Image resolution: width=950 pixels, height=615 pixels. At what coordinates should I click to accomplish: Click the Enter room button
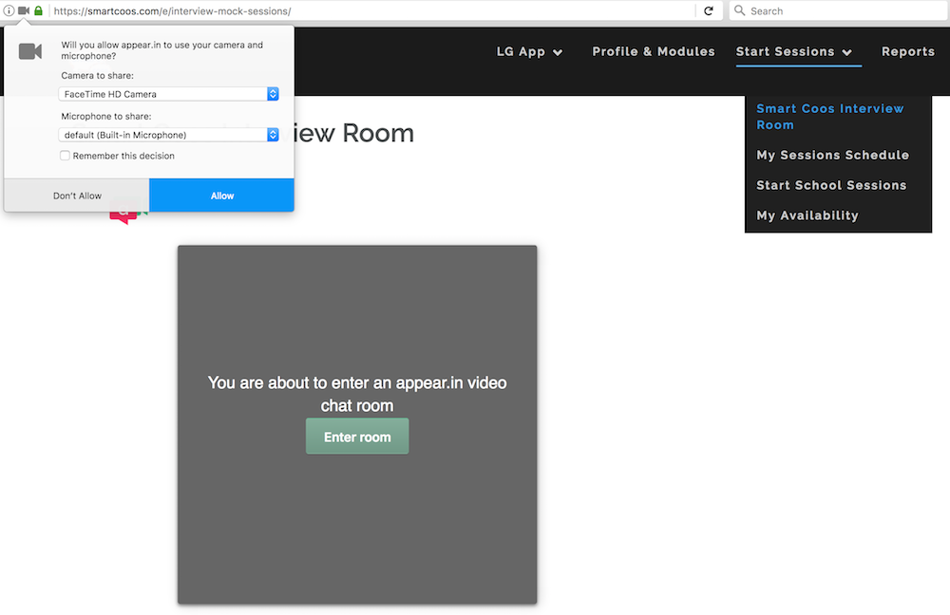(x=357, y=437)
